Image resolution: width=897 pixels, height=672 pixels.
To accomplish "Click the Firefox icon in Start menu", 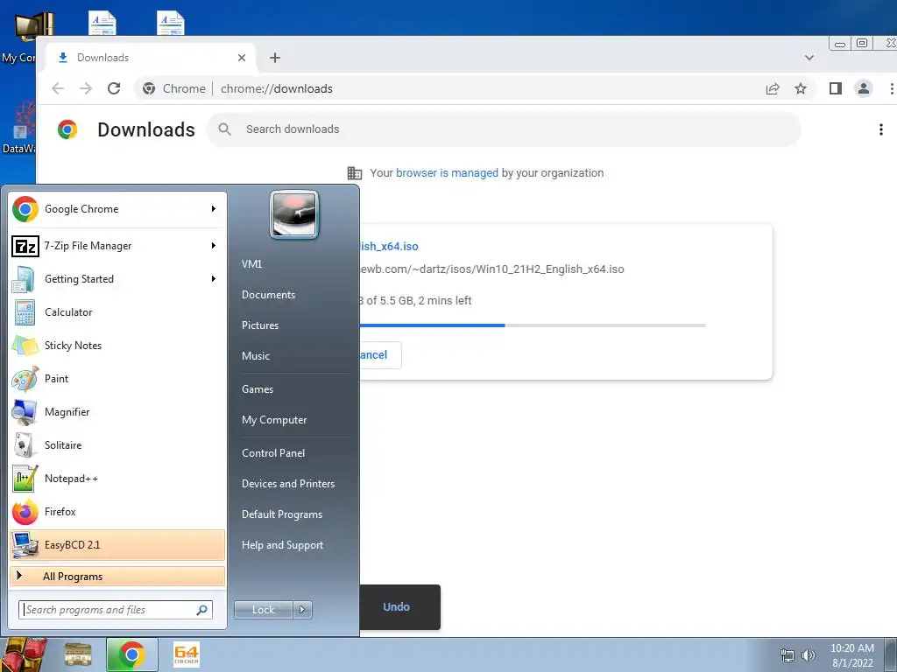I will click(x=25, y=512).
